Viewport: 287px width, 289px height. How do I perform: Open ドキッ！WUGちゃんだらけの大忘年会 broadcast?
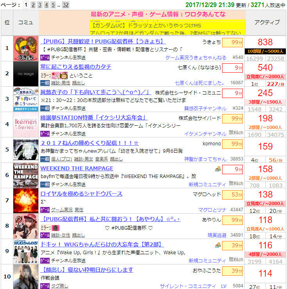[102, 244]
